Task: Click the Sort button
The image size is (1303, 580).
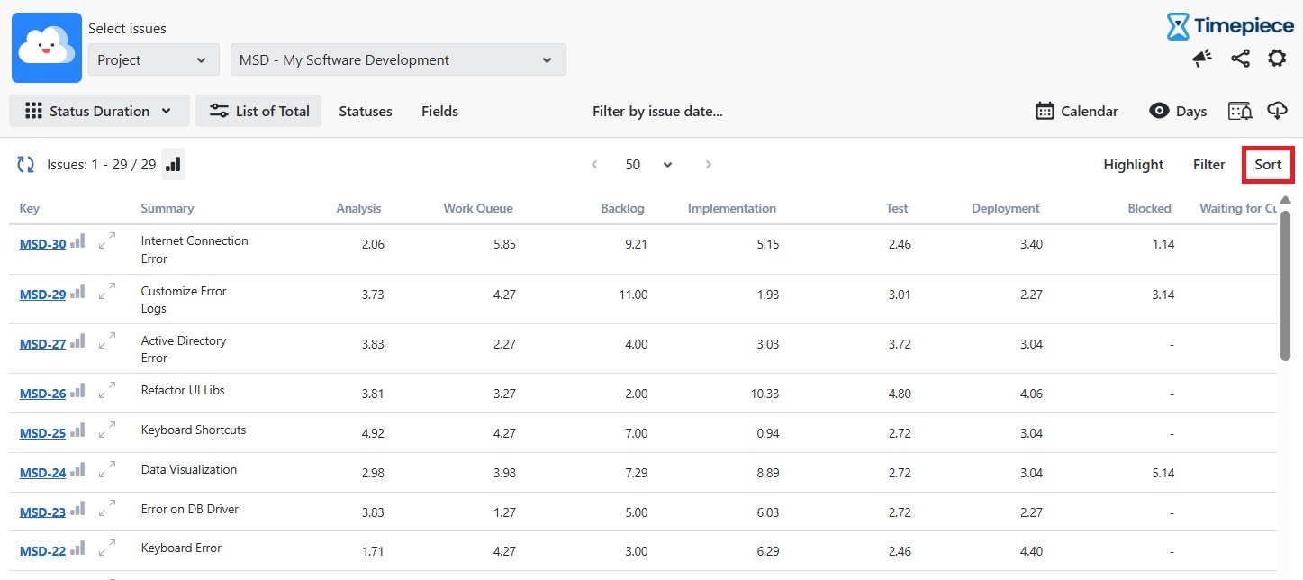Action: 1268,165
